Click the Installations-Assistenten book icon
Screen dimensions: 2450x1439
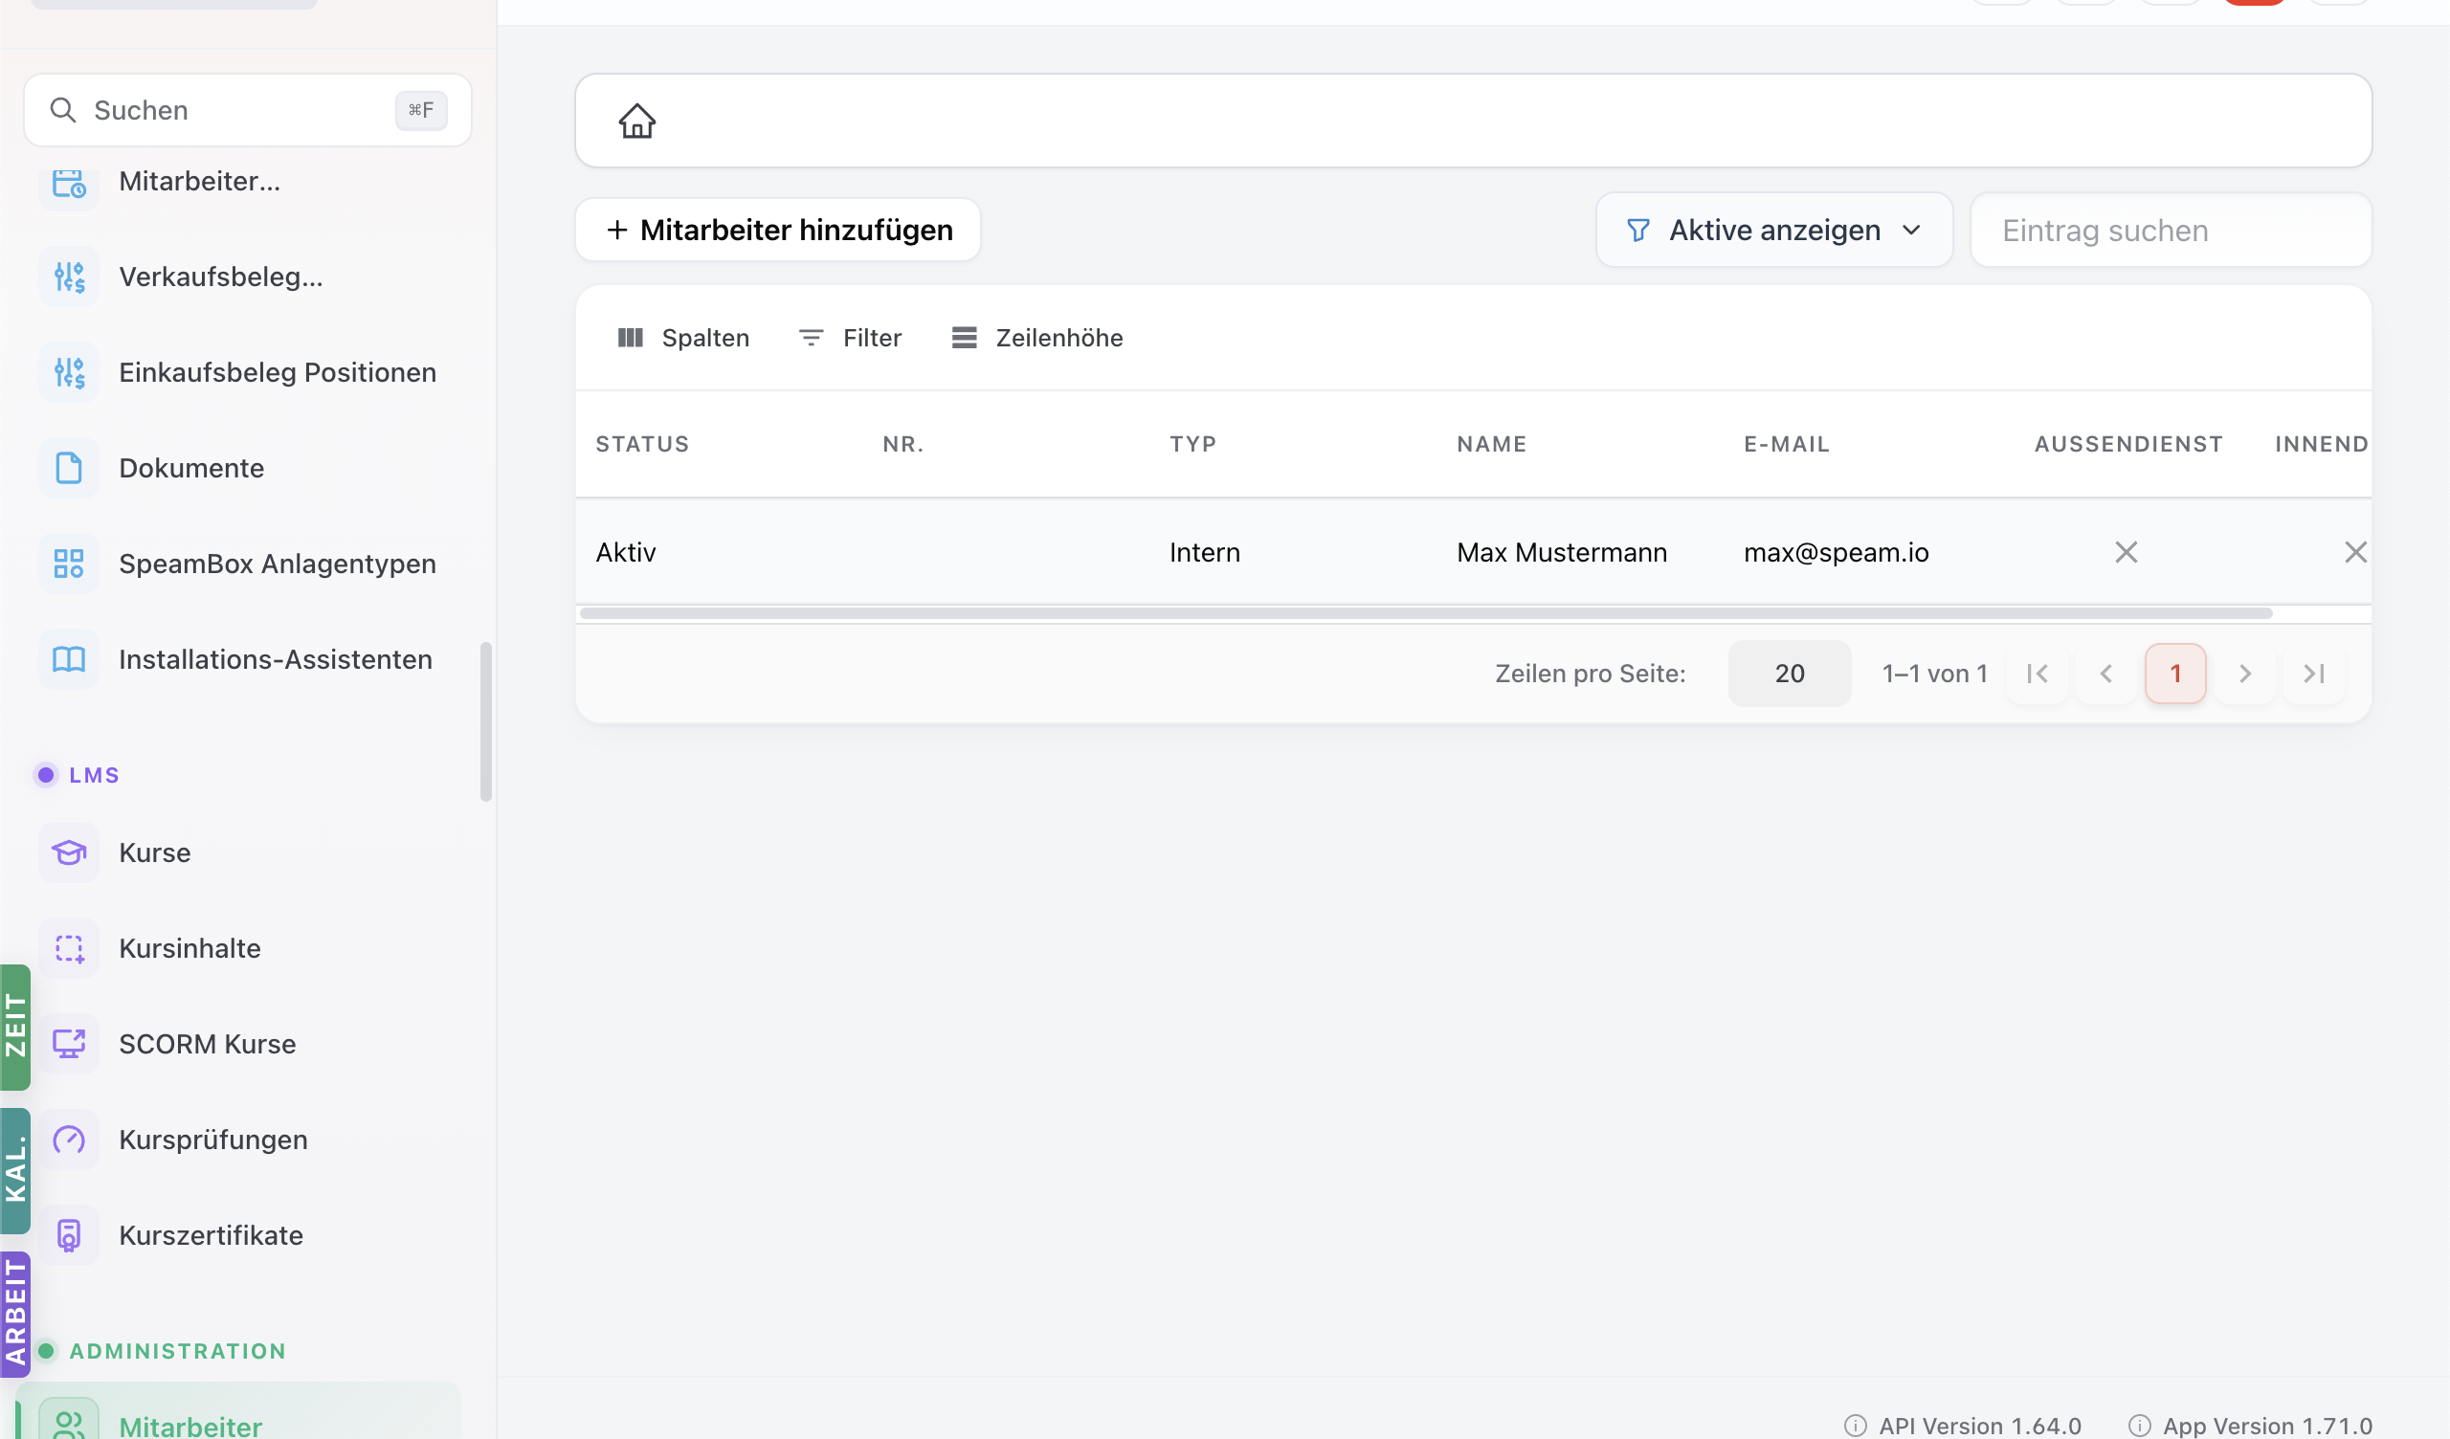pos(69,659)
